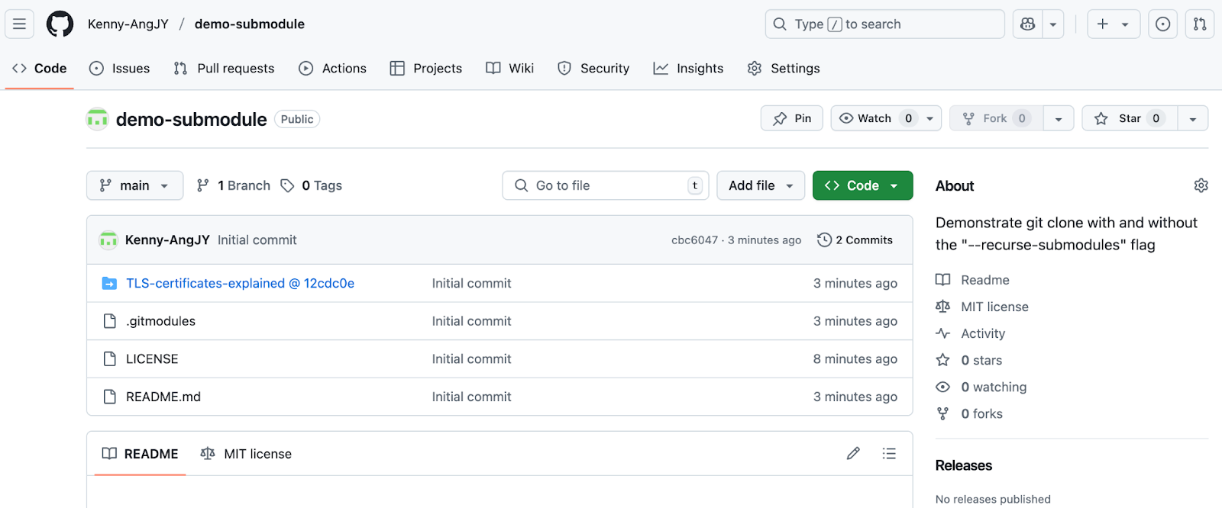Click the eye icon beside 0 watching
Viewport: 1222px width, 508px height.
pyautogui.click(x=943, y=387)
